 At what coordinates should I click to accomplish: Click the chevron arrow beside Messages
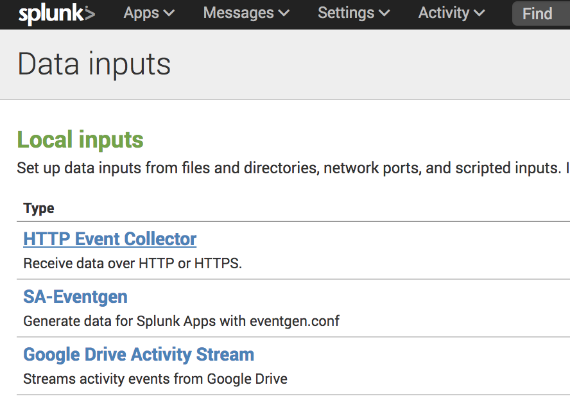pyautogui.click(x=284, y=13)
